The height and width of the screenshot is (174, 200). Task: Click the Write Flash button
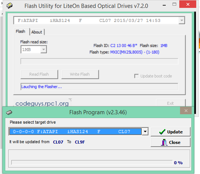pyautogui.click(x=80, y=74)
